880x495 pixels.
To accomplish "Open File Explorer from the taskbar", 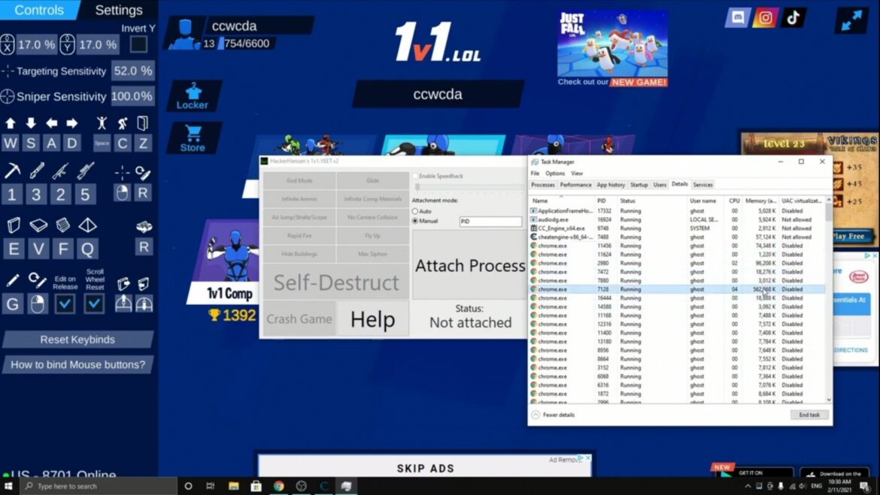I will coord(233,486).
